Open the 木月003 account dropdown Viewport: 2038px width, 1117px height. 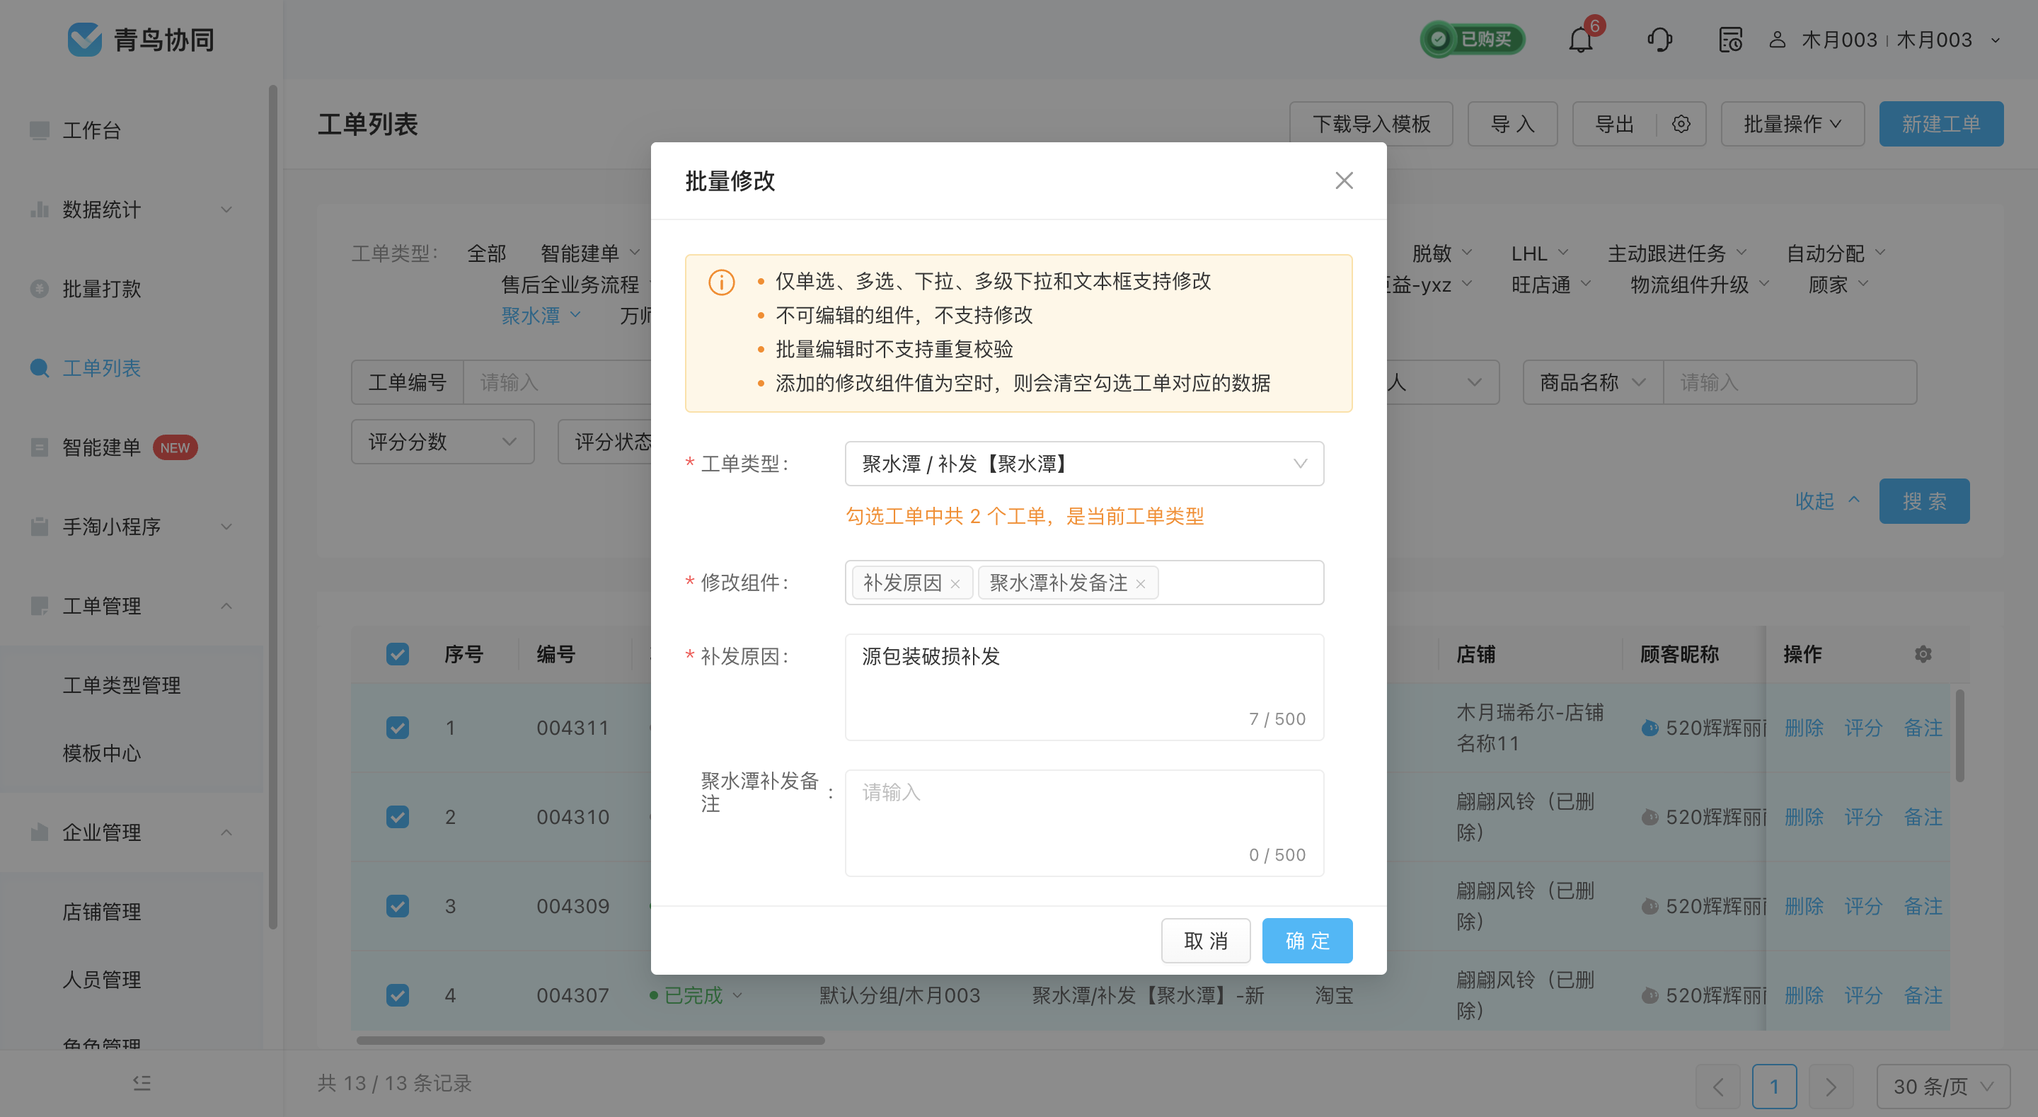point(1995,40)
